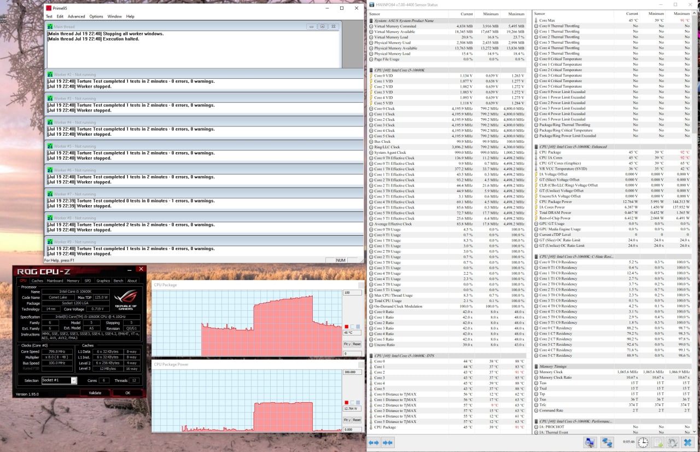Click the HWiNFO logging start sheet icon

[658, 442]
